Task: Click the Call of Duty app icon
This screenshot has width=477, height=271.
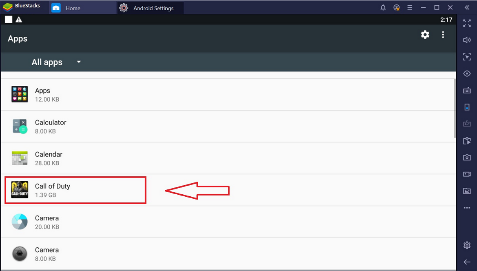Action: coord(20,190)
